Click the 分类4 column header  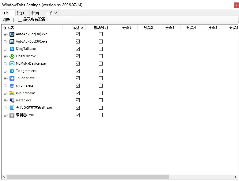pyautogui.click(x=191, y=28)
